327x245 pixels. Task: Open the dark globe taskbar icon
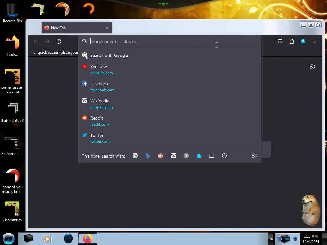click(68, 239)
